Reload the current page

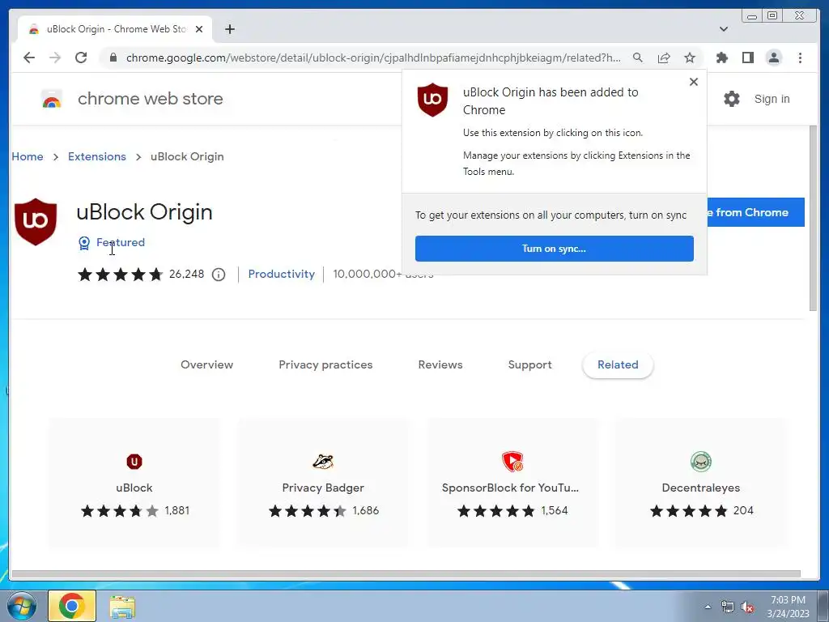81,58
